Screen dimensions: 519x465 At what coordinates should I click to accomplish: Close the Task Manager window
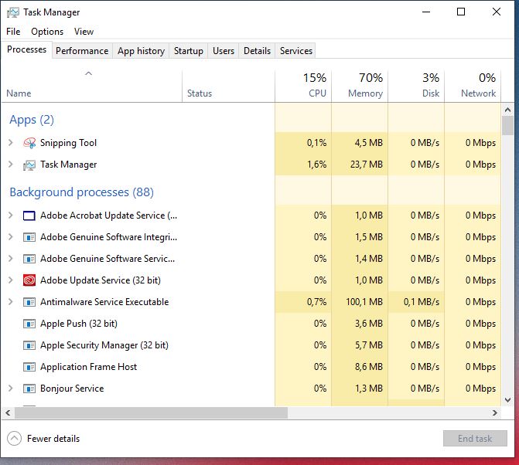point(497,12)
